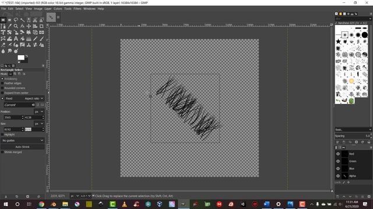This screenshot has height=209, width=373.
Task: Choose the green pepper brush
Action: (351, 100)
